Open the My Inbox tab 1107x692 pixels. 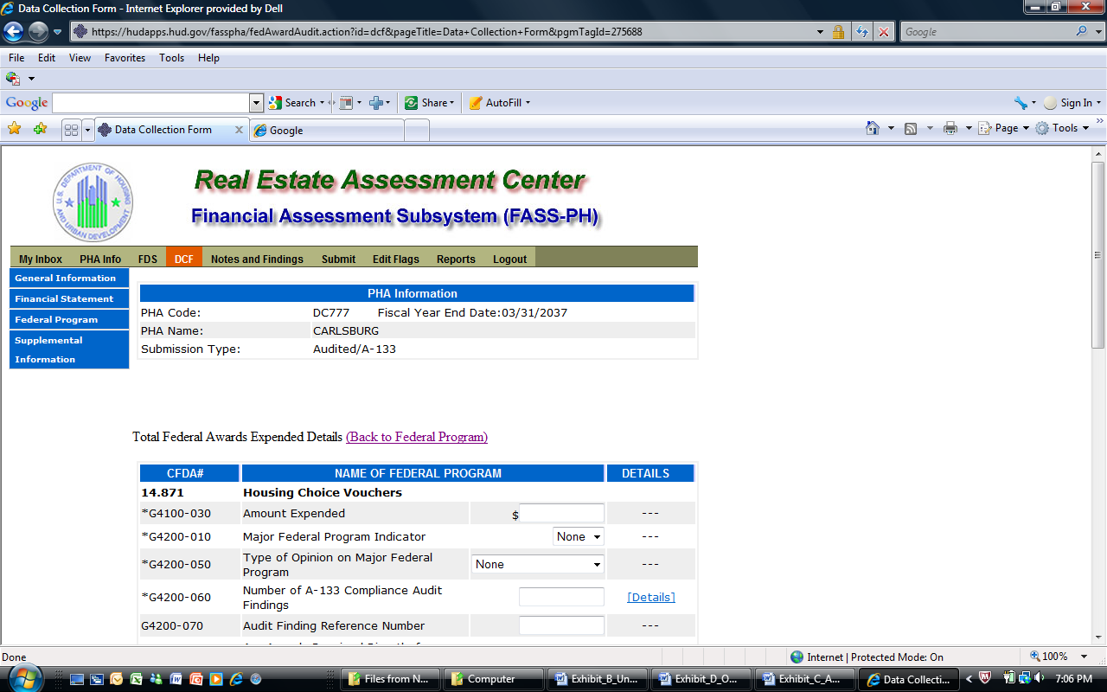click(41, 259)
